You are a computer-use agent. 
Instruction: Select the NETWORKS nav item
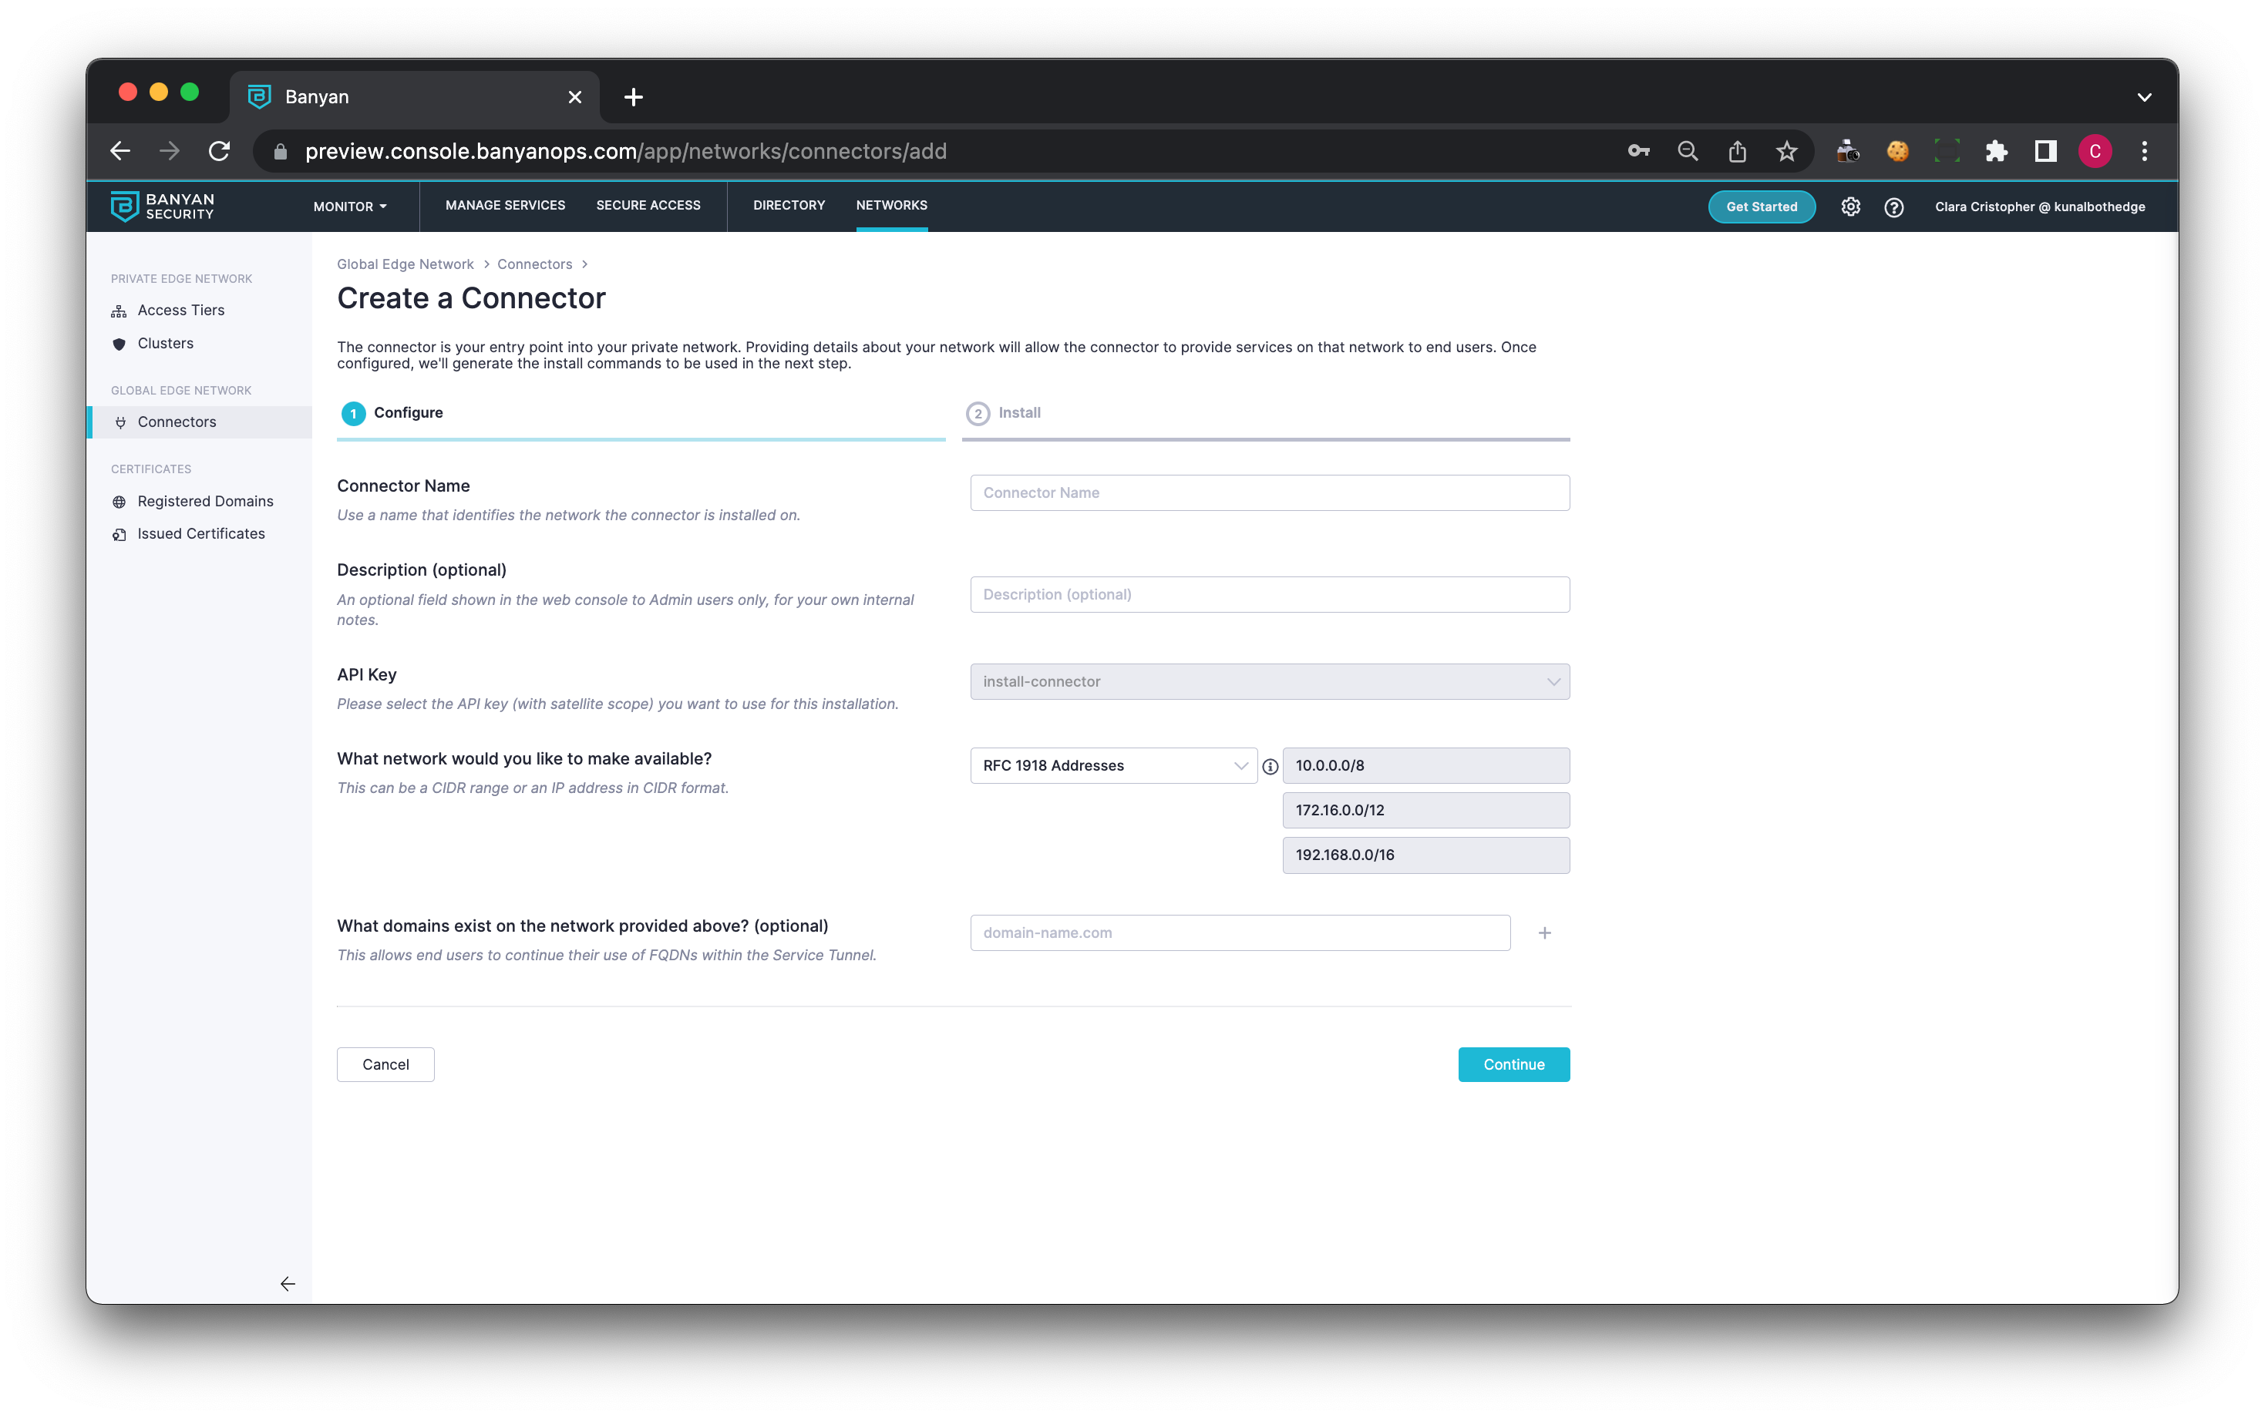(x=891, y=204)
